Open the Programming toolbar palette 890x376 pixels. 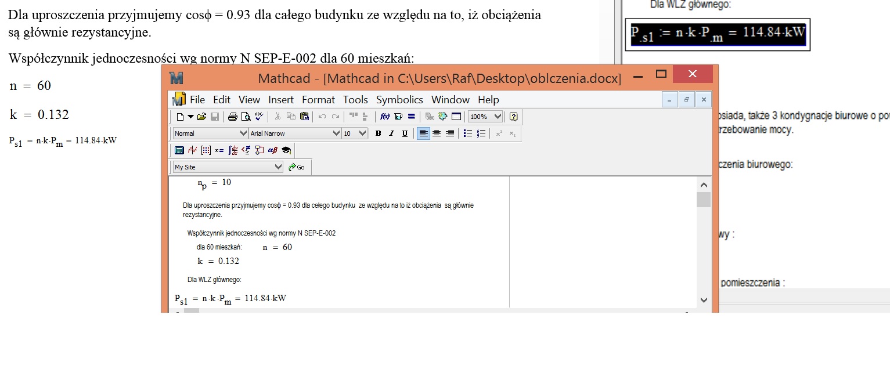pos(260,150)
